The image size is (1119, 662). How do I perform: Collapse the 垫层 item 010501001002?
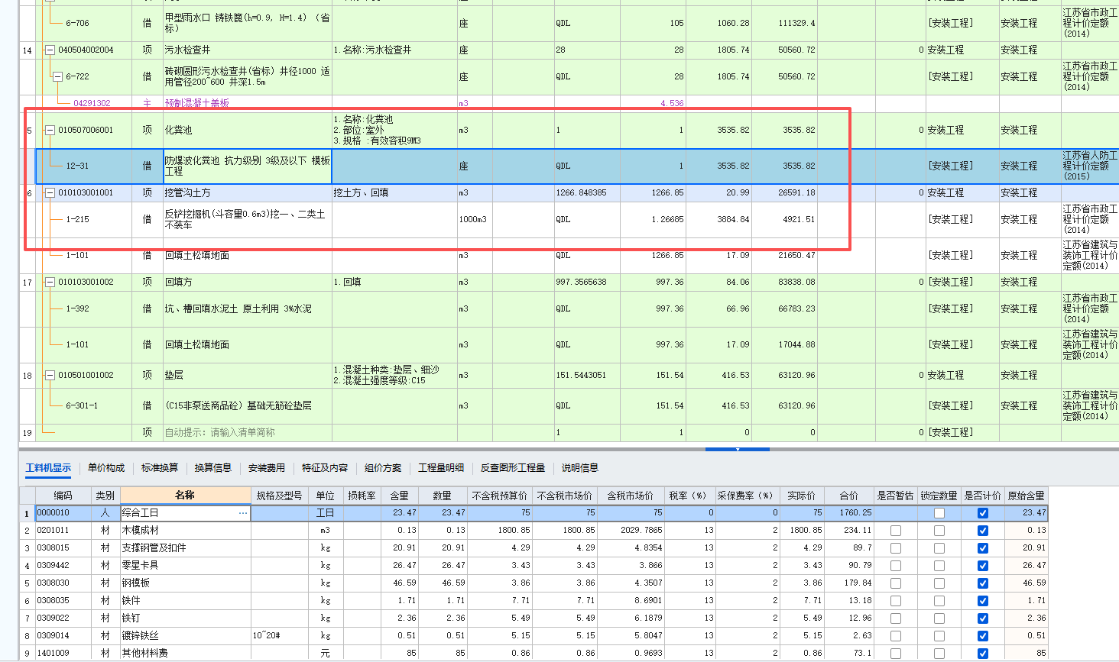point(50,375)
